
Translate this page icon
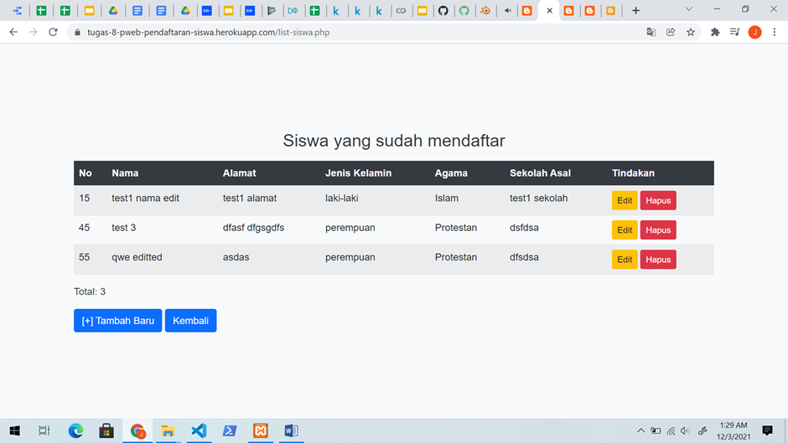click(x=651, y=32)
